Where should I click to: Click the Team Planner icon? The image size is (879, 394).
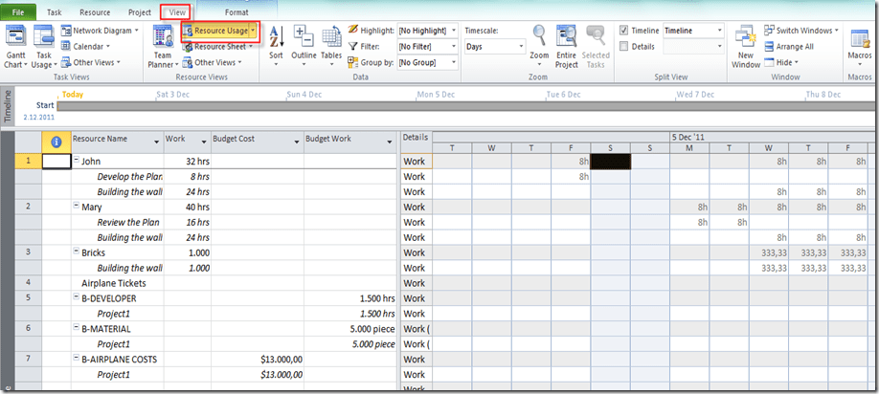163,38
